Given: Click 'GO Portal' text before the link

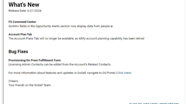Looking at the screenshot, I should point(109,73).
